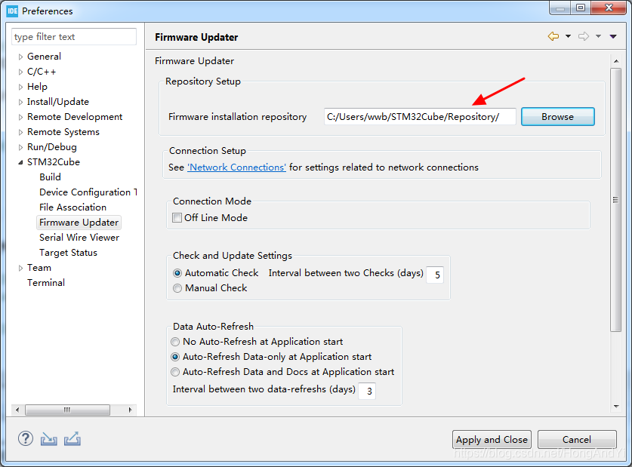Click the import preferences icon
This screenshot has height=467, width=632.
pyautogui.click(x=49, y=439)
